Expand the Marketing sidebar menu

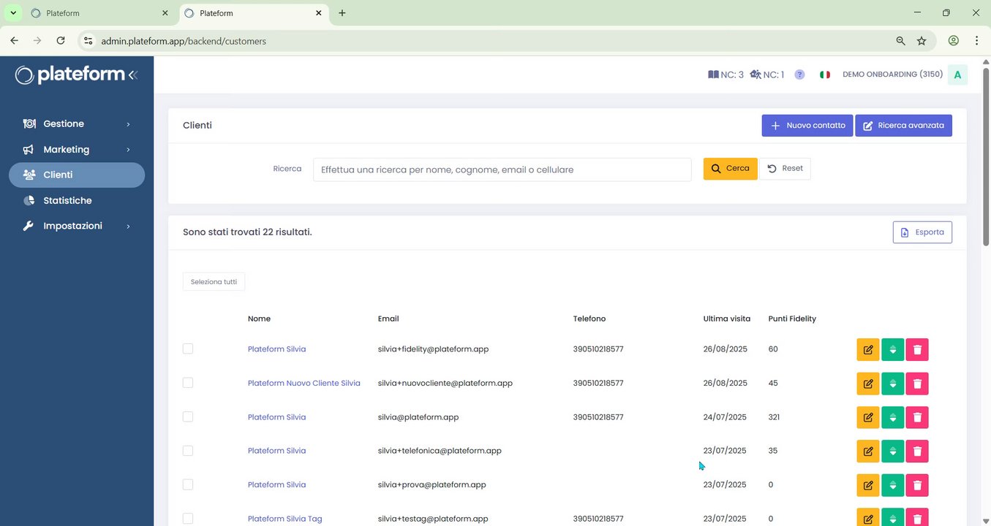[x=77, y=150]
